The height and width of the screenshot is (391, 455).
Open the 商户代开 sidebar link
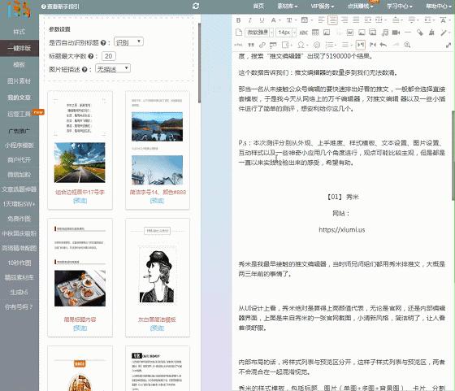19,160
